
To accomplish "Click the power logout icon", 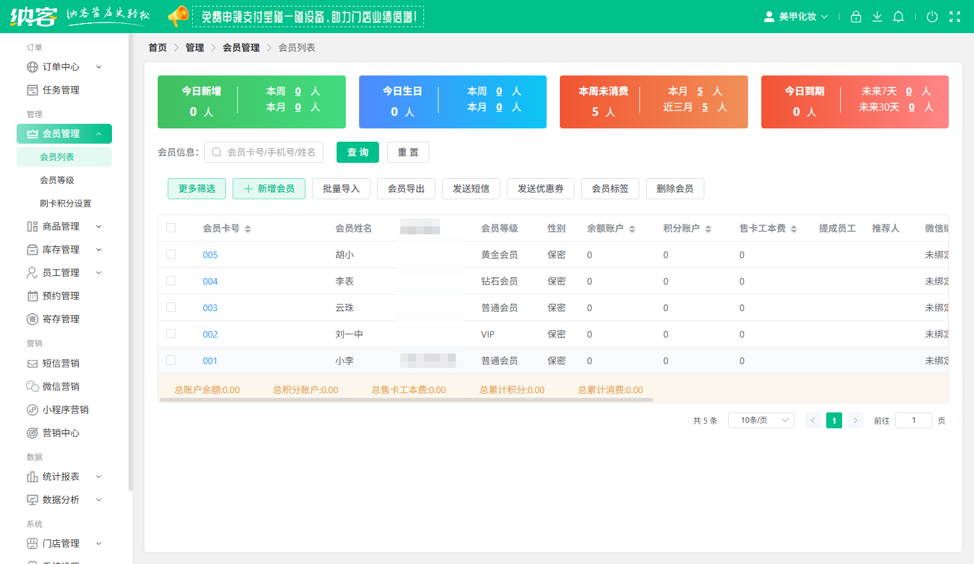I will pos(932,17).
